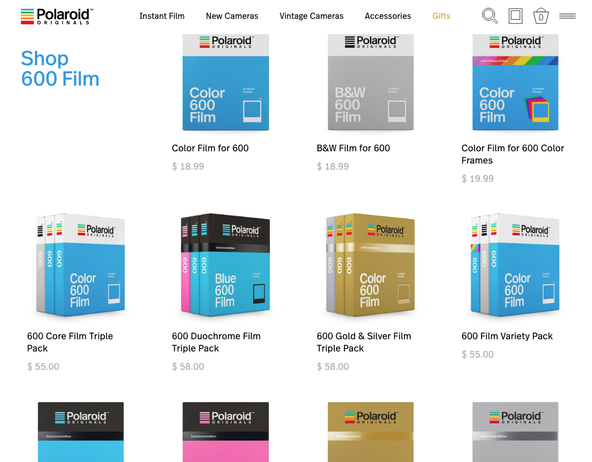
Task: Select the Blue 600 Duochrome triple pack image
Action: coord(225,265)
